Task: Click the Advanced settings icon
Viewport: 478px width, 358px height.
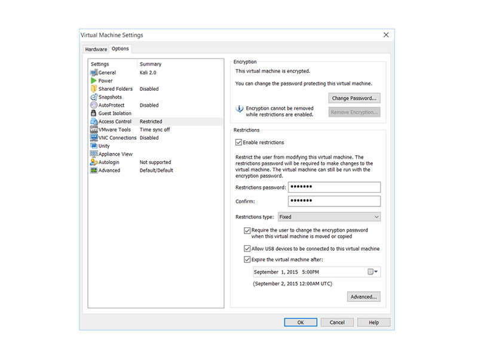Action: pyautogui.click(x=94, y=171)
